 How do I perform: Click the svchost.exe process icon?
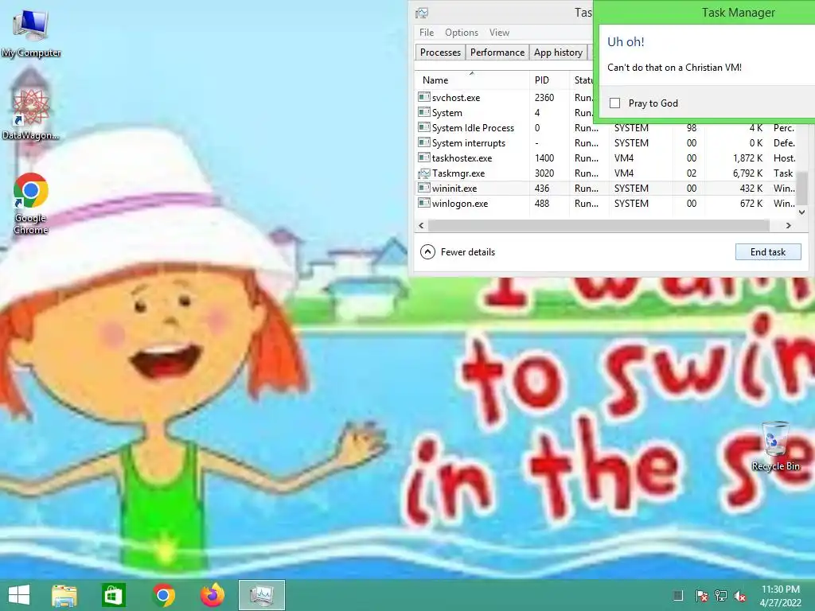(424, 97)
